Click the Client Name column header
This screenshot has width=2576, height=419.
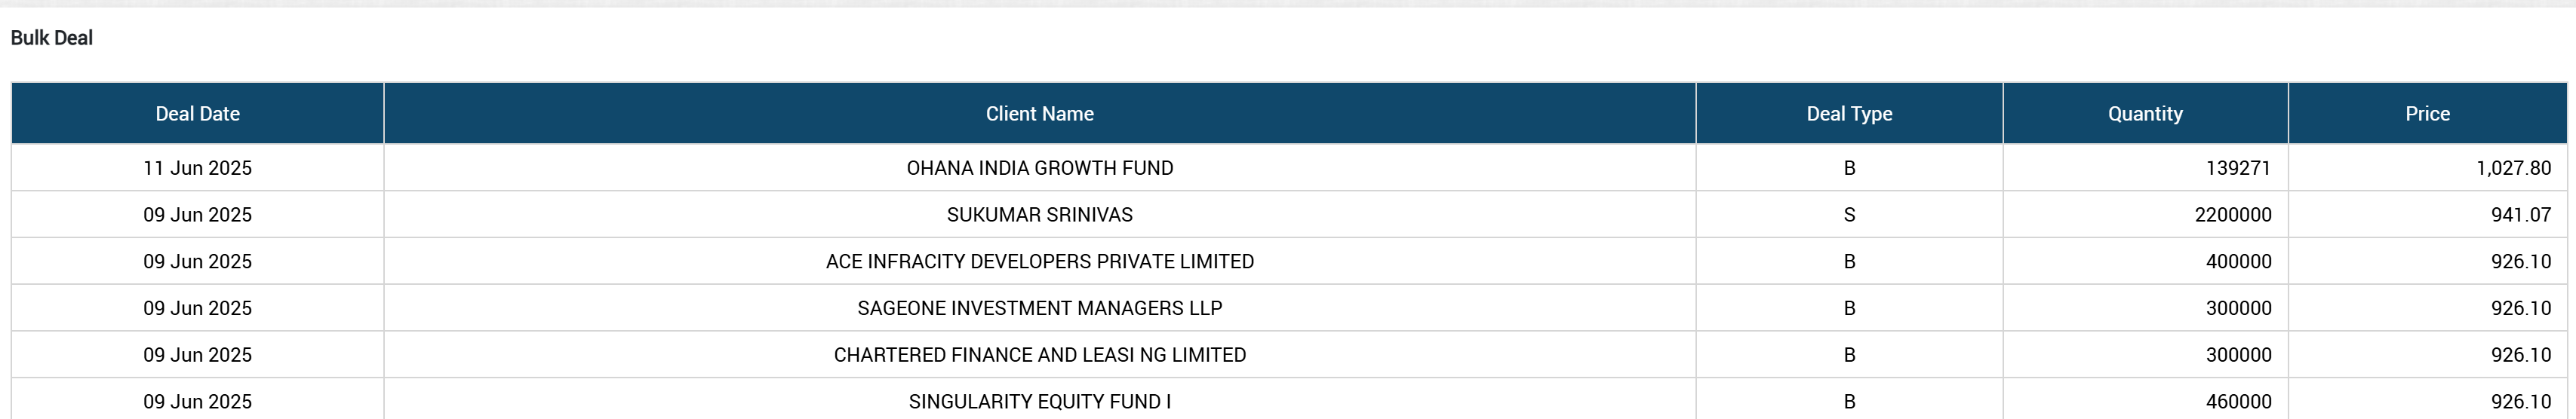click(1039, 114)
